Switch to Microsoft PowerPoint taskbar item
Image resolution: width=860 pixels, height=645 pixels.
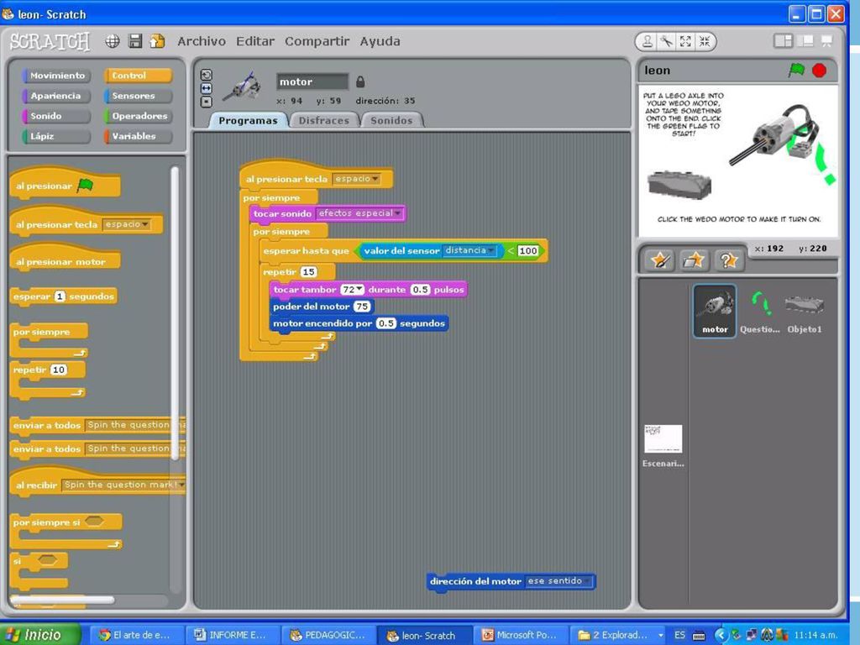pyautogui.click(x=520, y=635)
